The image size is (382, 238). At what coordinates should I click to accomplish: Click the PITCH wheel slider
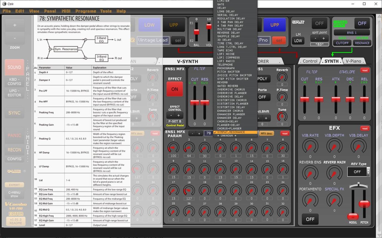pyautogui.click(x=364, y=204)
